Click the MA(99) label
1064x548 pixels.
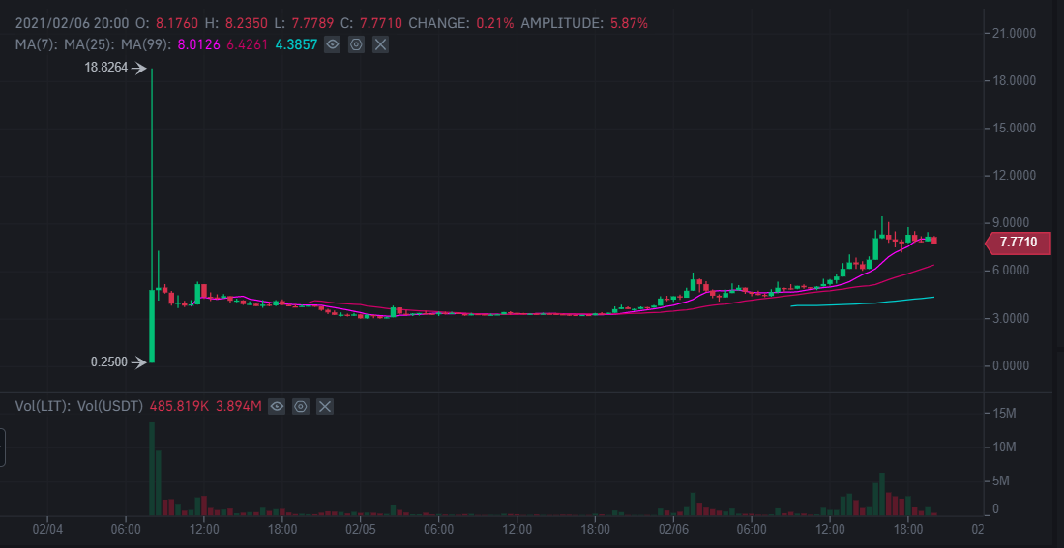point(147,45)
